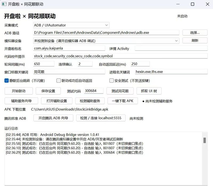Click 刷新 button to refresh devices
213x186 pixels.
[x=195, y=40]
